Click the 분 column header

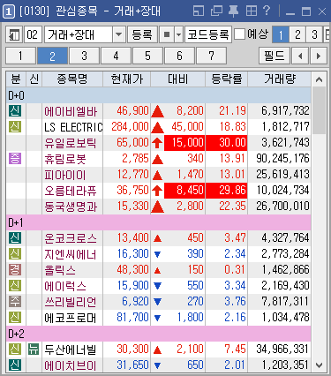(x=16, y=79)
